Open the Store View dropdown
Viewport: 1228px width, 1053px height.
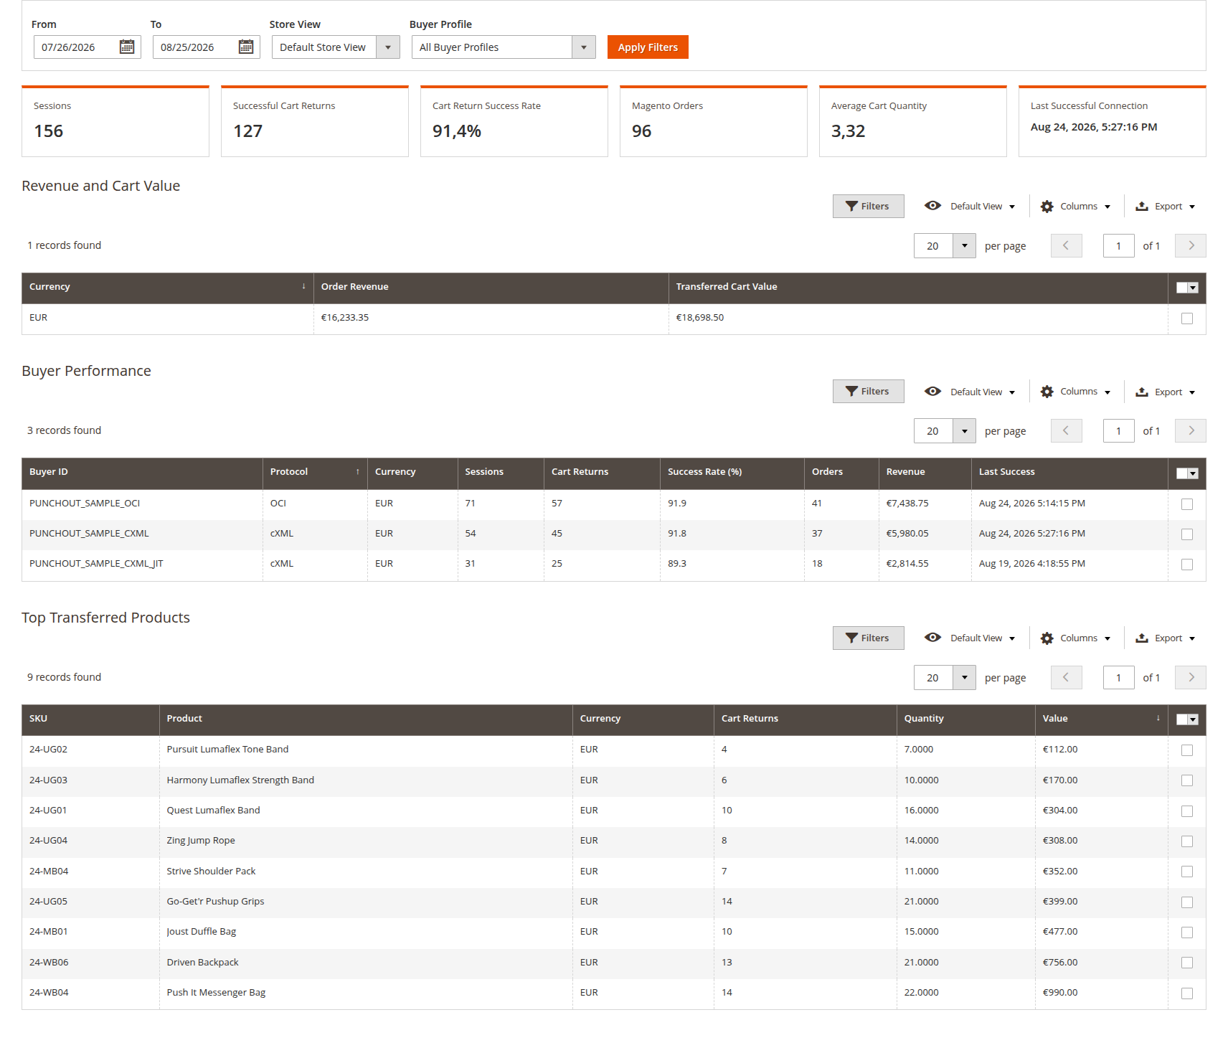(336, 47)
